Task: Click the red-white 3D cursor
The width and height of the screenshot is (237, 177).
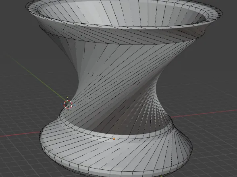Action: [68, 104]
